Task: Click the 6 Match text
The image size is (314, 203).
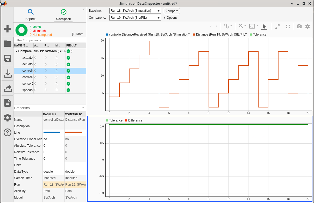Action: tap(35, 27)
